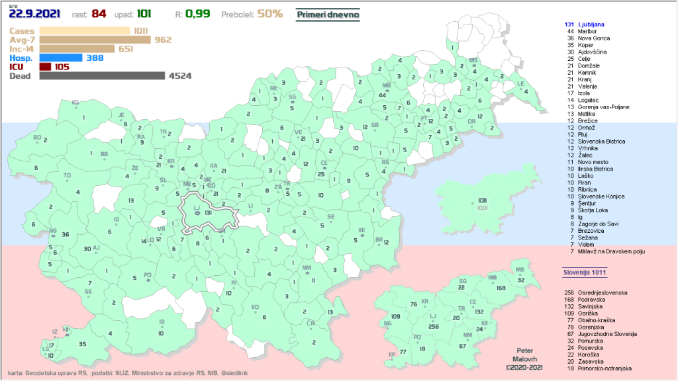
Task: Click the Kočevje KO marker showing 6
Action: point(255,312)
